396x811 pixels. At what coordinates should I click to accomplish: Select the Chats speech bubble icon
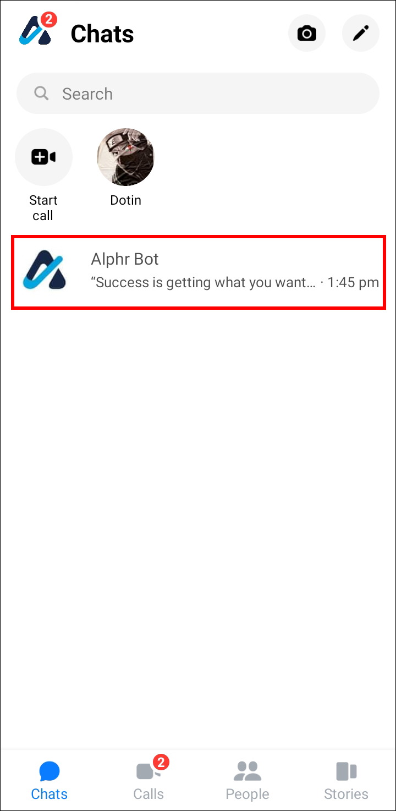pyautogui.click(x=50, y=771)
